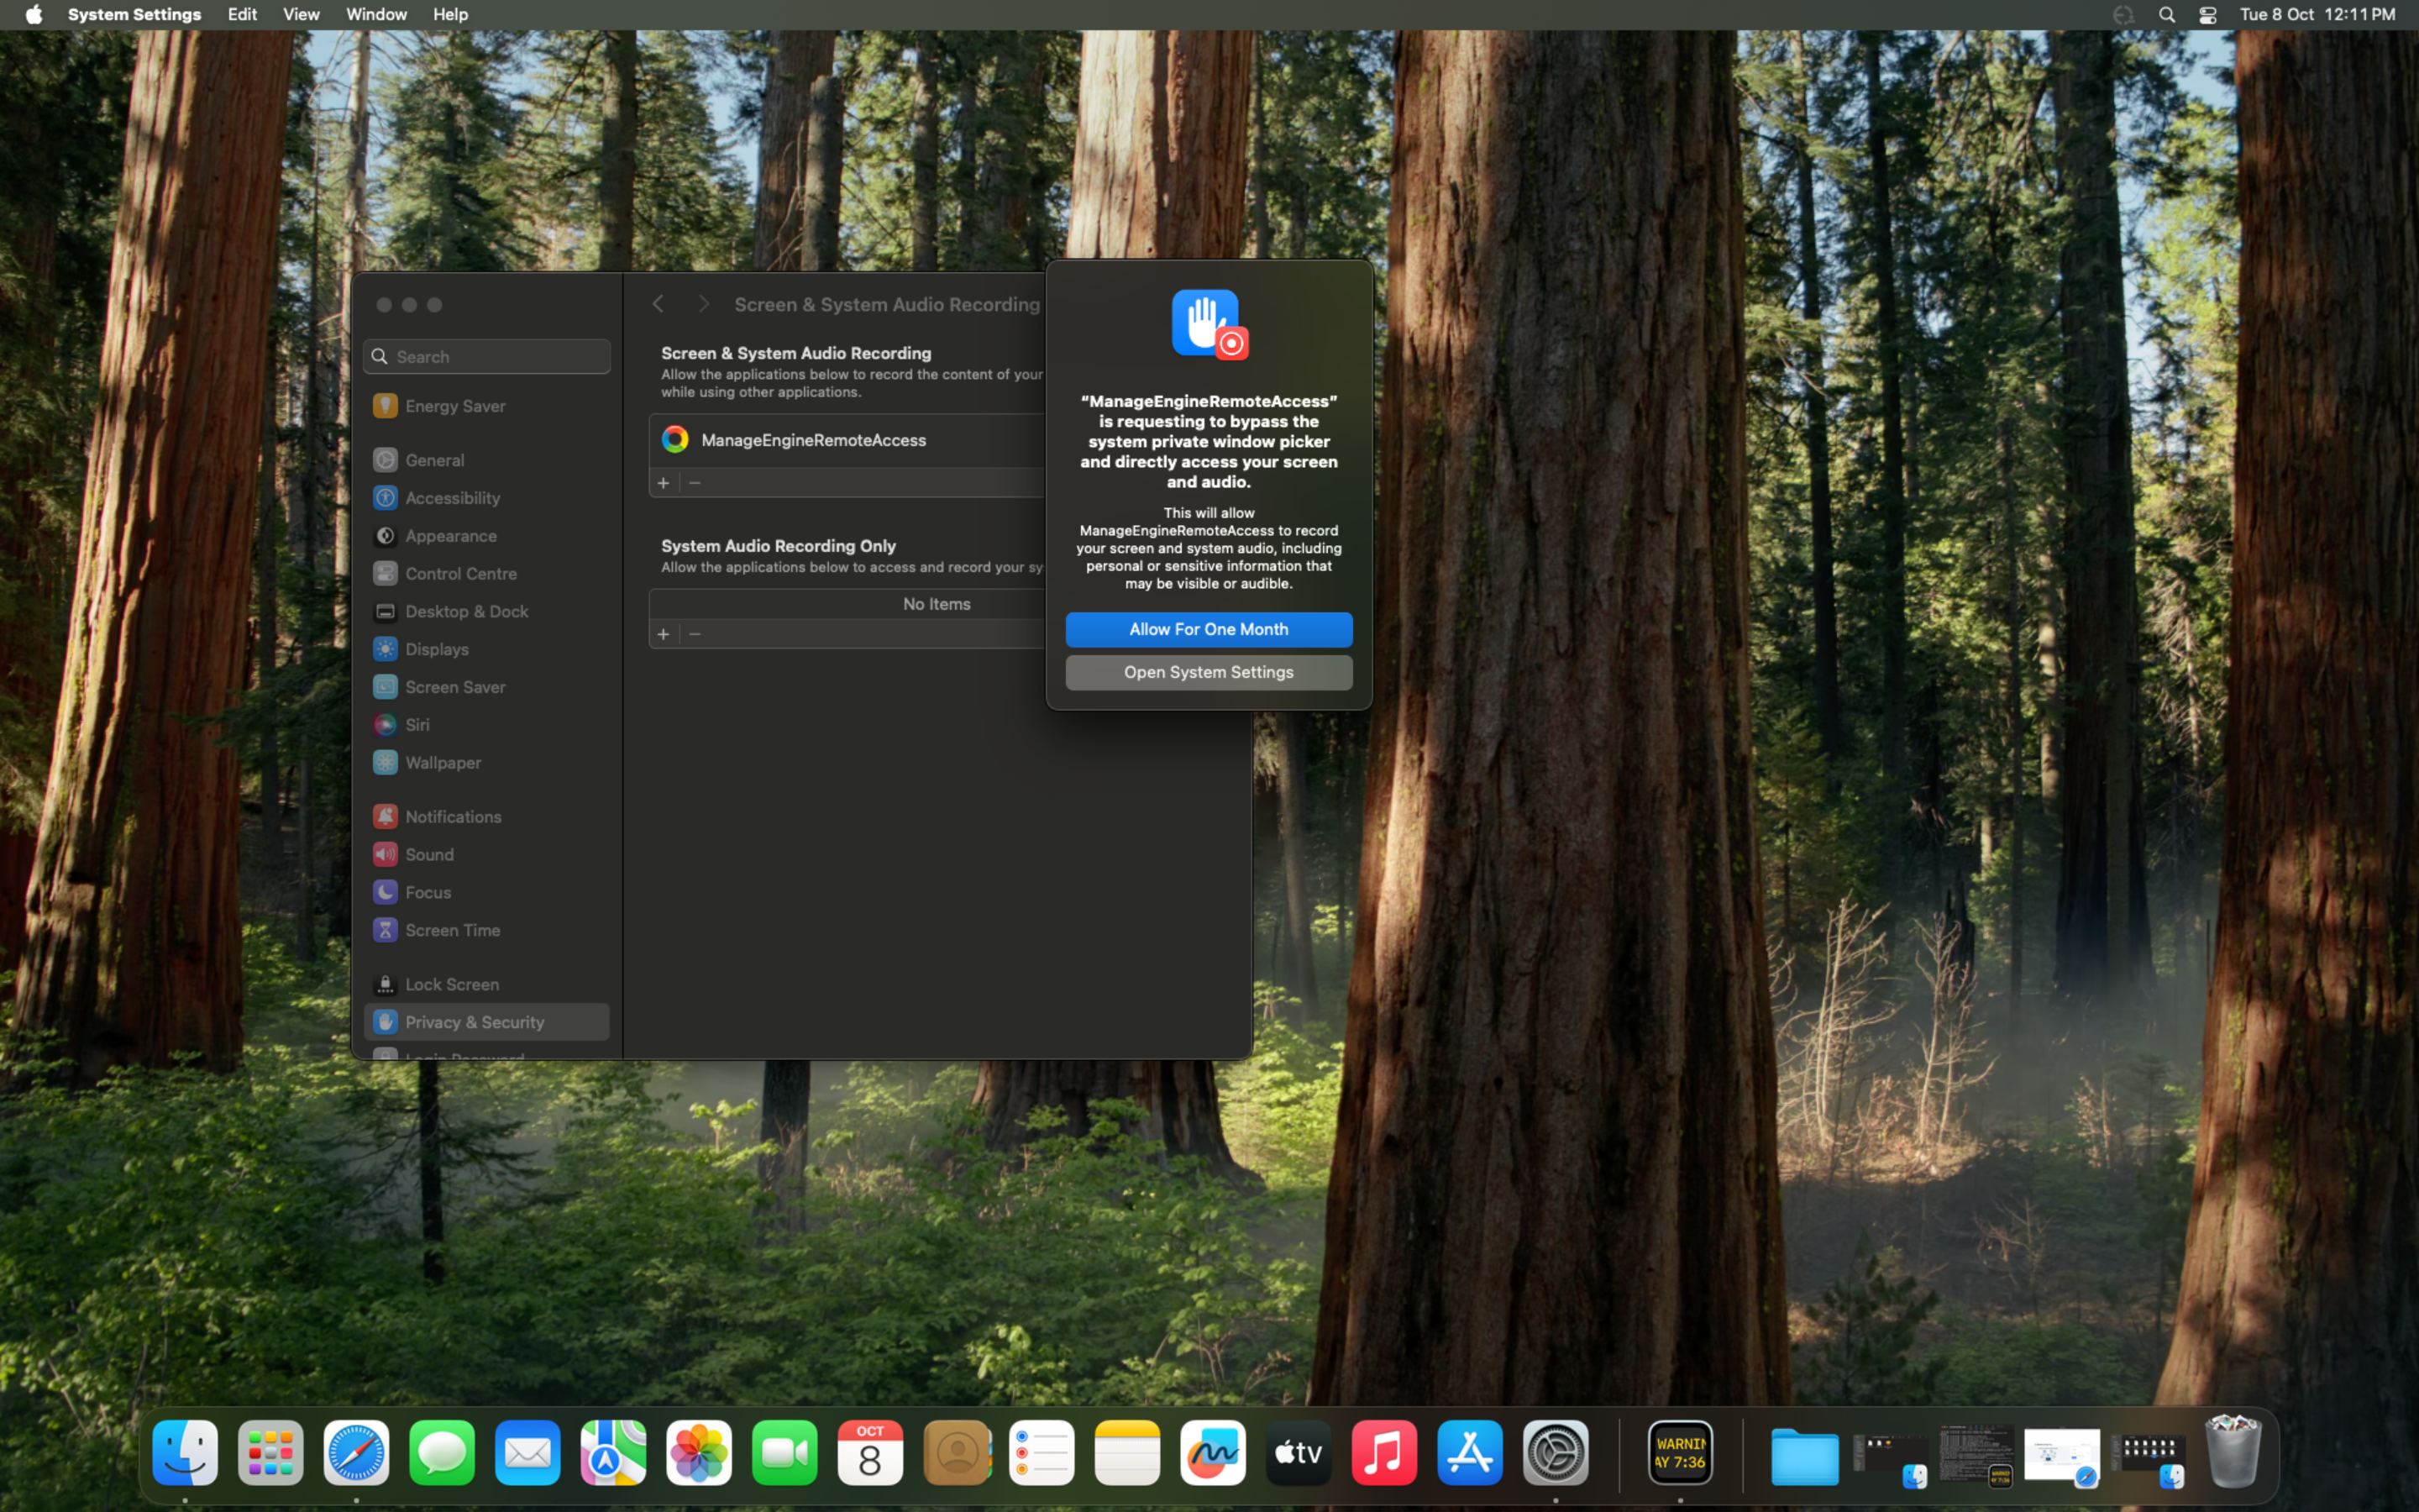Open Displays settings
The height and width of the screenshot is (1512, 2419).
coord(437,649)
